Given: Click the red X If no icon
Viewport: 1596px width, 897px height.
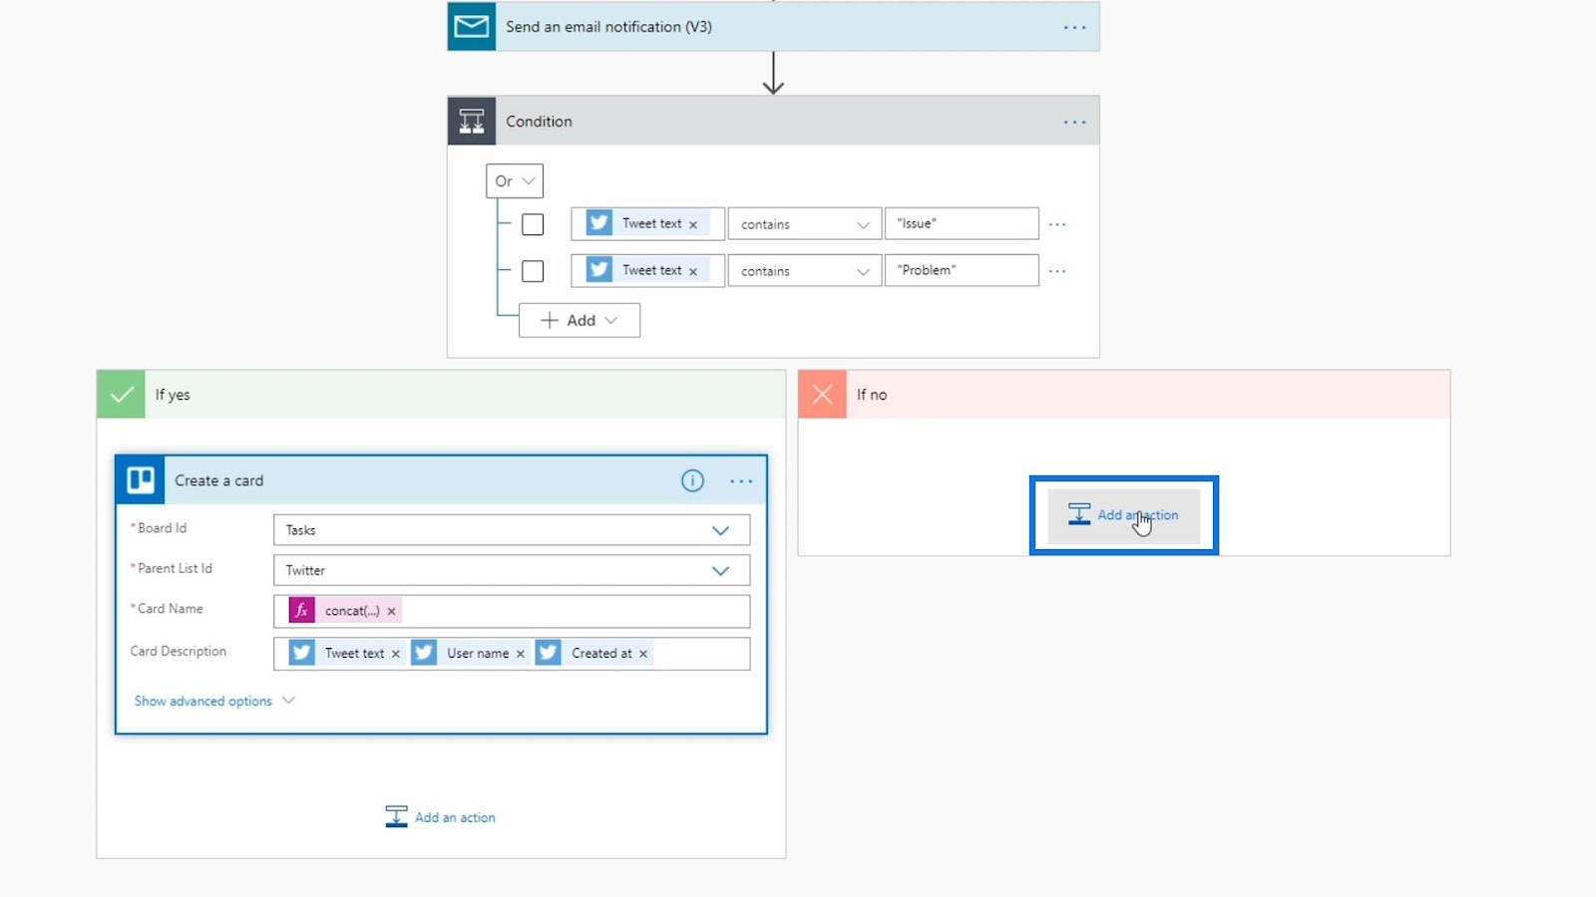Looking at the screenshot, I should (x=822, y=395).
